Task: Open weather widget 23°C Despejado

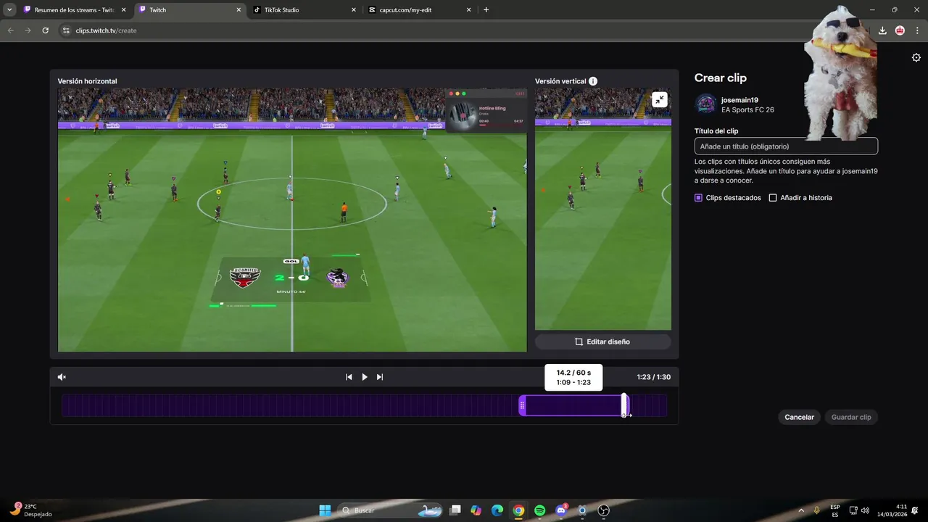Action: (x=30, y=510)
